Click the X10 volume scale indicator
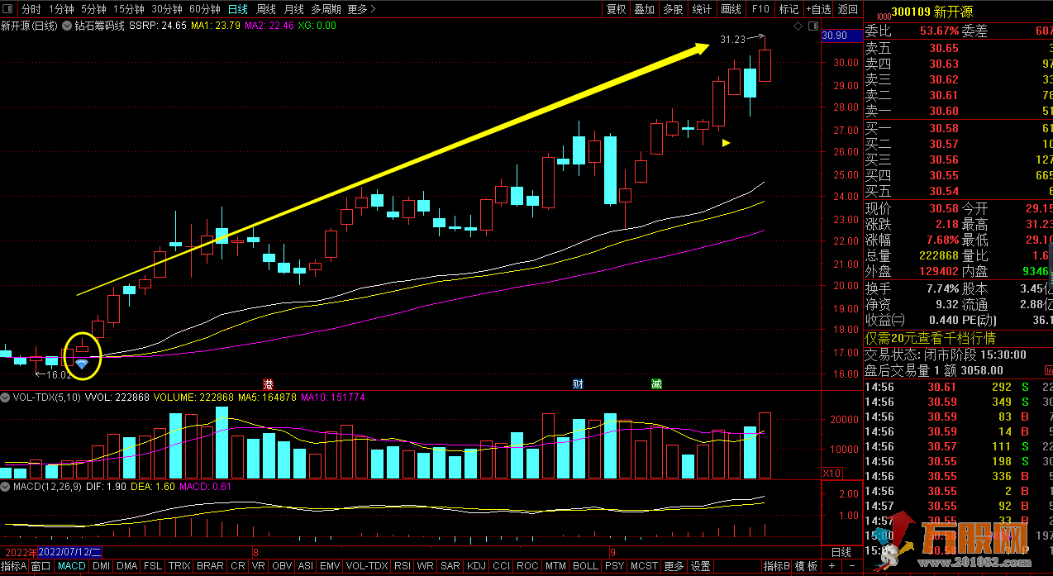This screenshot has height=576, width=1053. (832, 473)
